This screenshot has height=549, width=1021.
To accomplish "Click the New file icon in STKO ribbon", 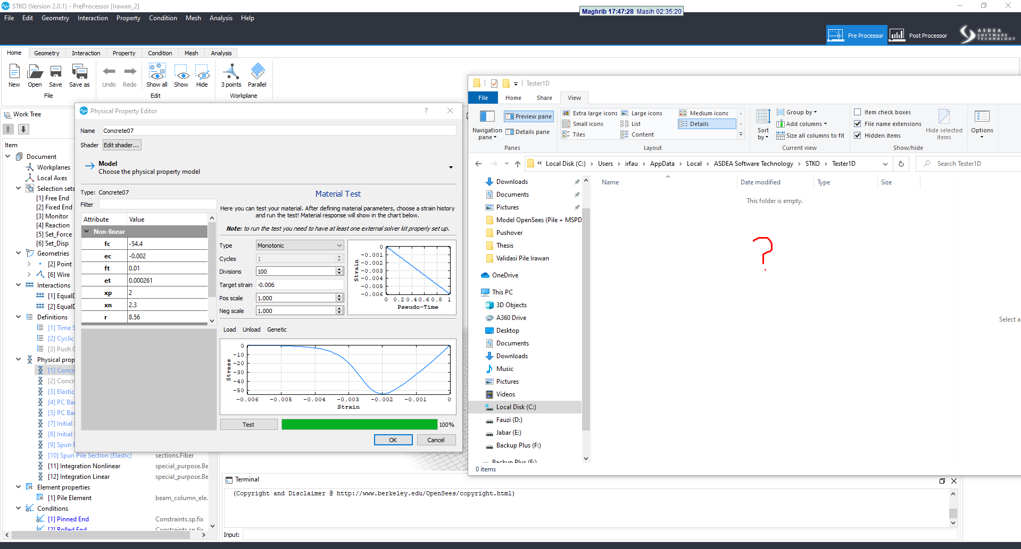I will coord(14,75).
